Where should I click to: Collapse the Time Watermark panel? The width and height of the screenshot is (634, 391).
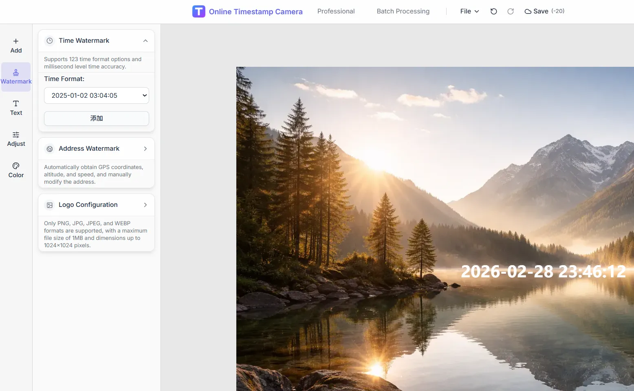[145, 40]
